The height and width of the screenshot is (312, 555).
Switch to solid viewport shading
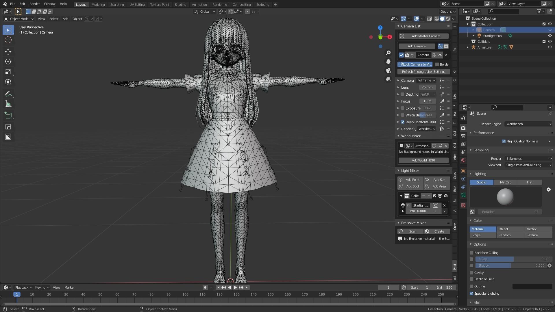click(442, 19)
